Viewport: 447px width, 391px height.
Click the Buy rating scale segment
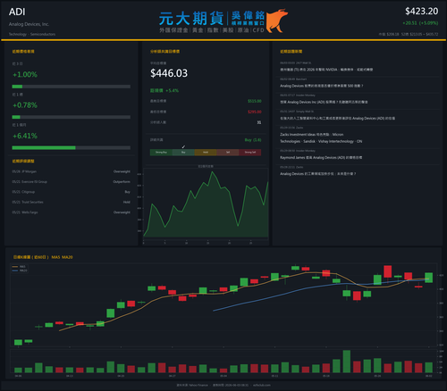tap(183, 153)
